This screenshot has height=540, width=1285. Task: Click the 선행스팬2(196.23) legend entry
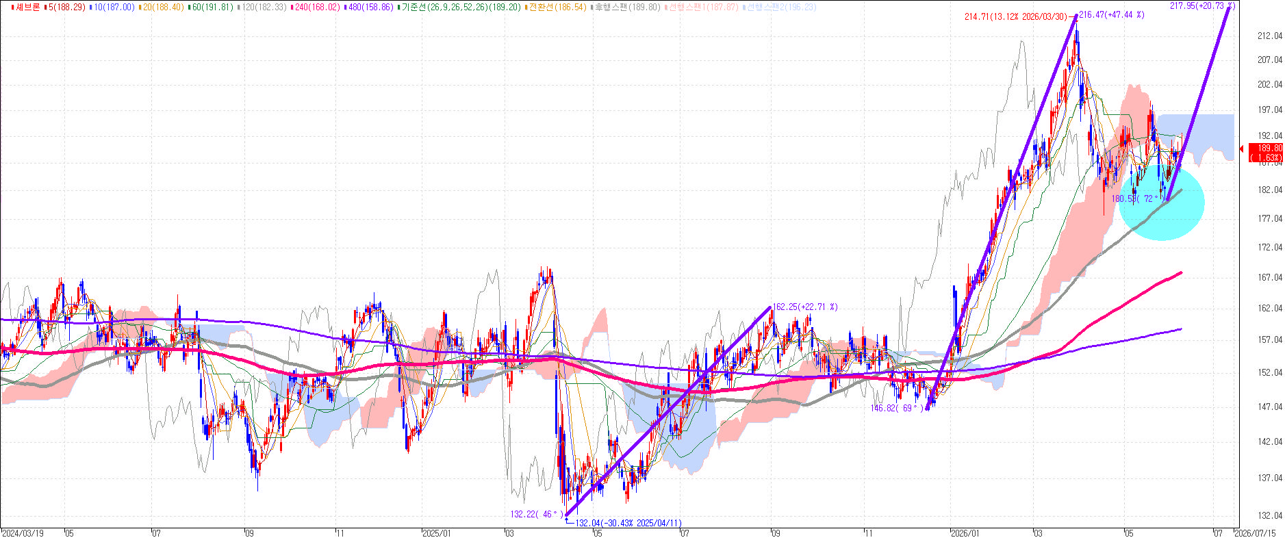click(x=780, y=7)
